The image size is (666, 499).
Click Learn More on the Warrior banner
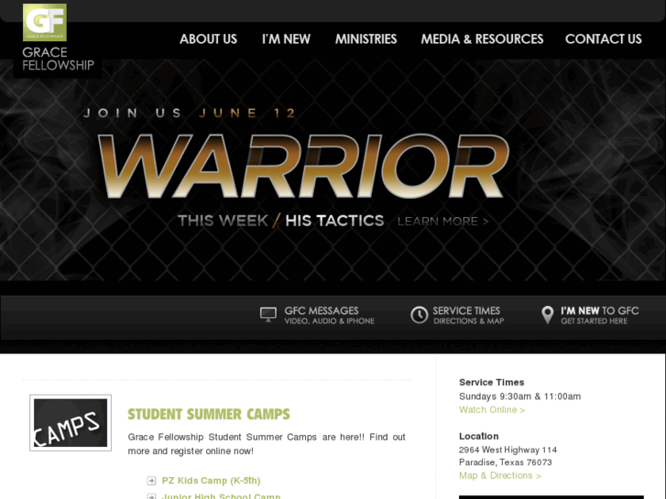(x=442, y=222)
